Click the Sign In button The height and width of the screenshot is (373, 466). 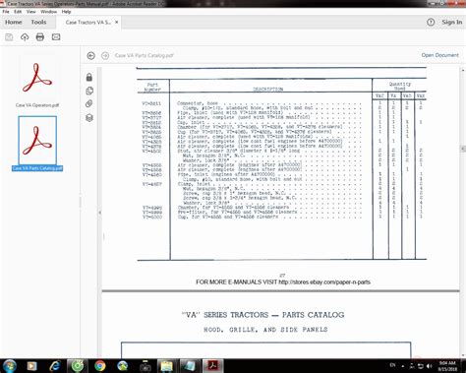452,22
